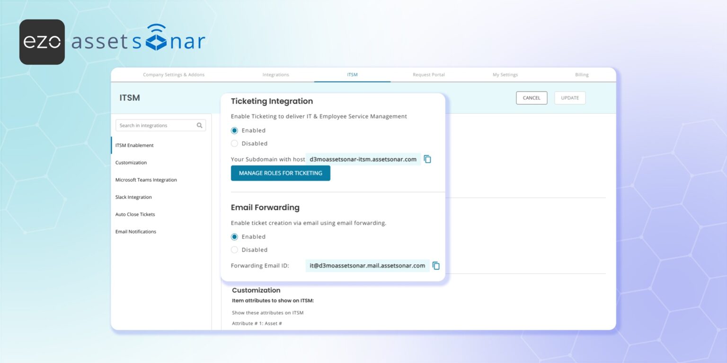This screenshot has height=363, width=727.
Task: Click the forwarding email it@d3moassetsonar.mail.assetsonar.com
Action: click(367, 266)
